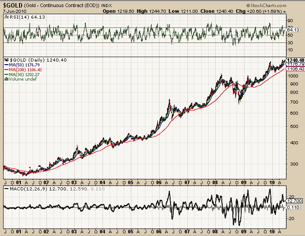305x236 pixels.
Task: Click the 700 price axis label
Action: point(294,102)
